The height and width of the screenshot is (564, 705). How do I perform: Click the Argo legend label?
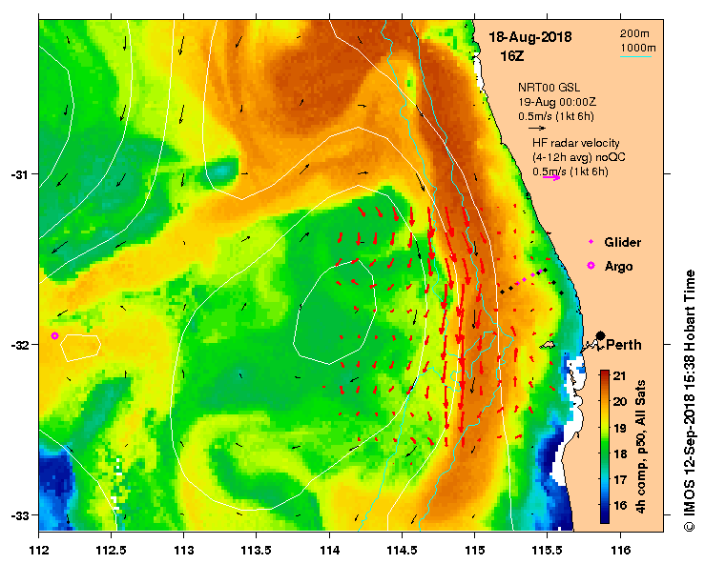click(x=619, y=267)
